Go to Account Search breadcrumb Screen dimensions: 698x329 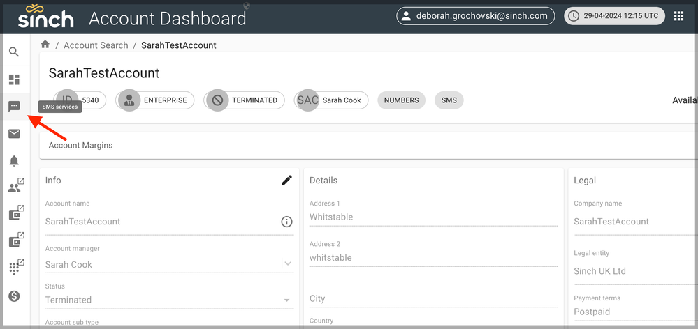pos(96,45)
